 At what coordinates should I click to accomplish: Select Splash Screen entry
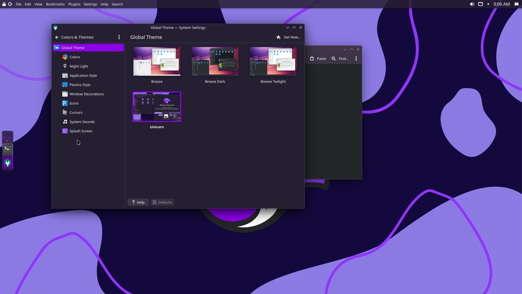click(88, 131)
